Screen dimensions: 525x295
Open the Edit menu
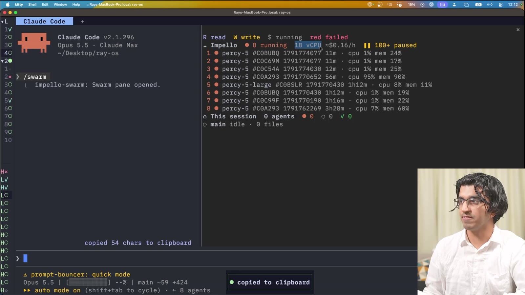[x=45, y=5]
